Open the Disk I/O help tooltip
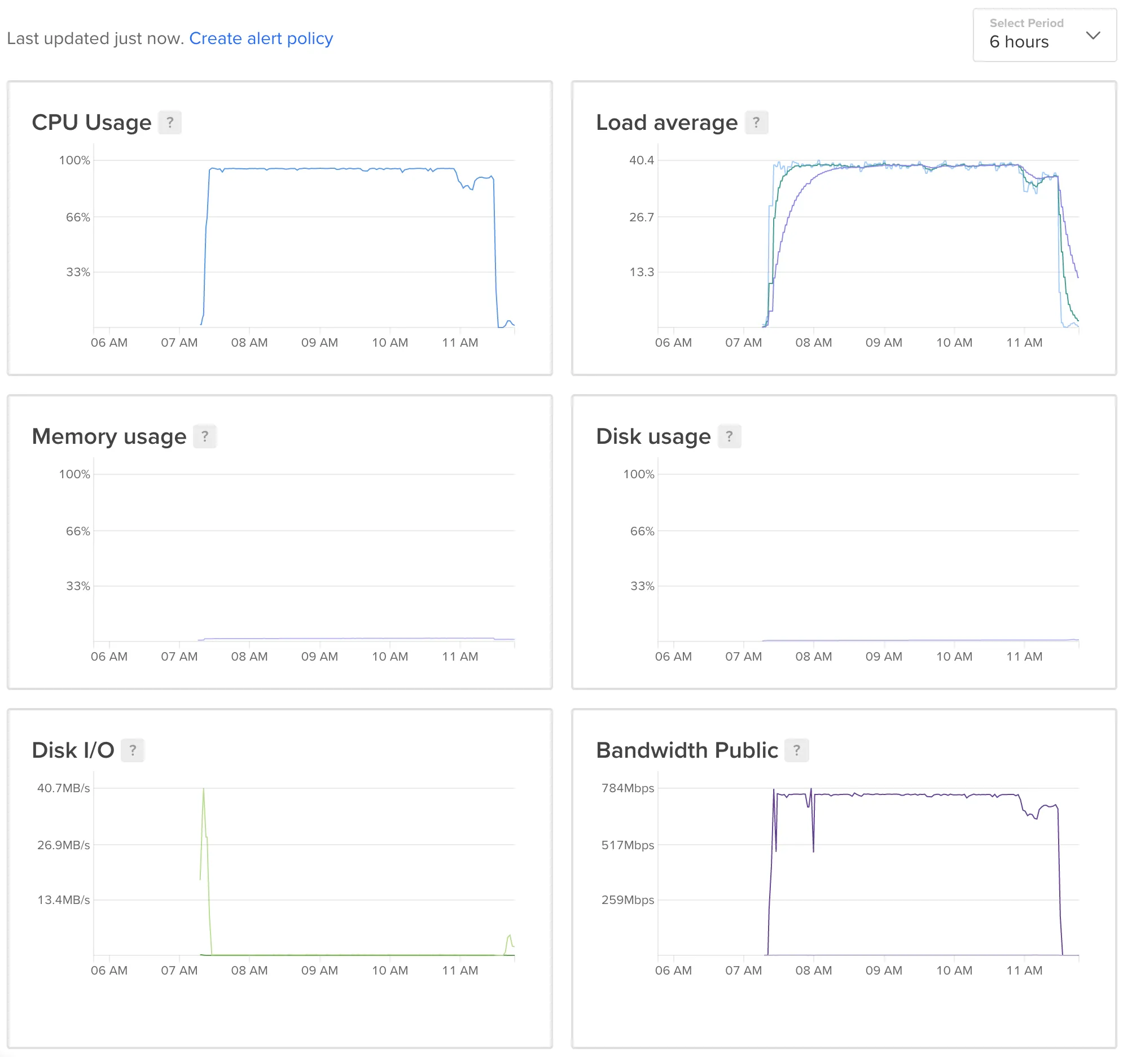The height and width of the screenshot is (1057, 1123). tap(133, 750)
